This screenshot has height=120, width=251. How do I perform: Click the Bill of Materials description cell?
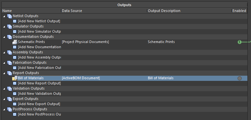tap(160, 78)
